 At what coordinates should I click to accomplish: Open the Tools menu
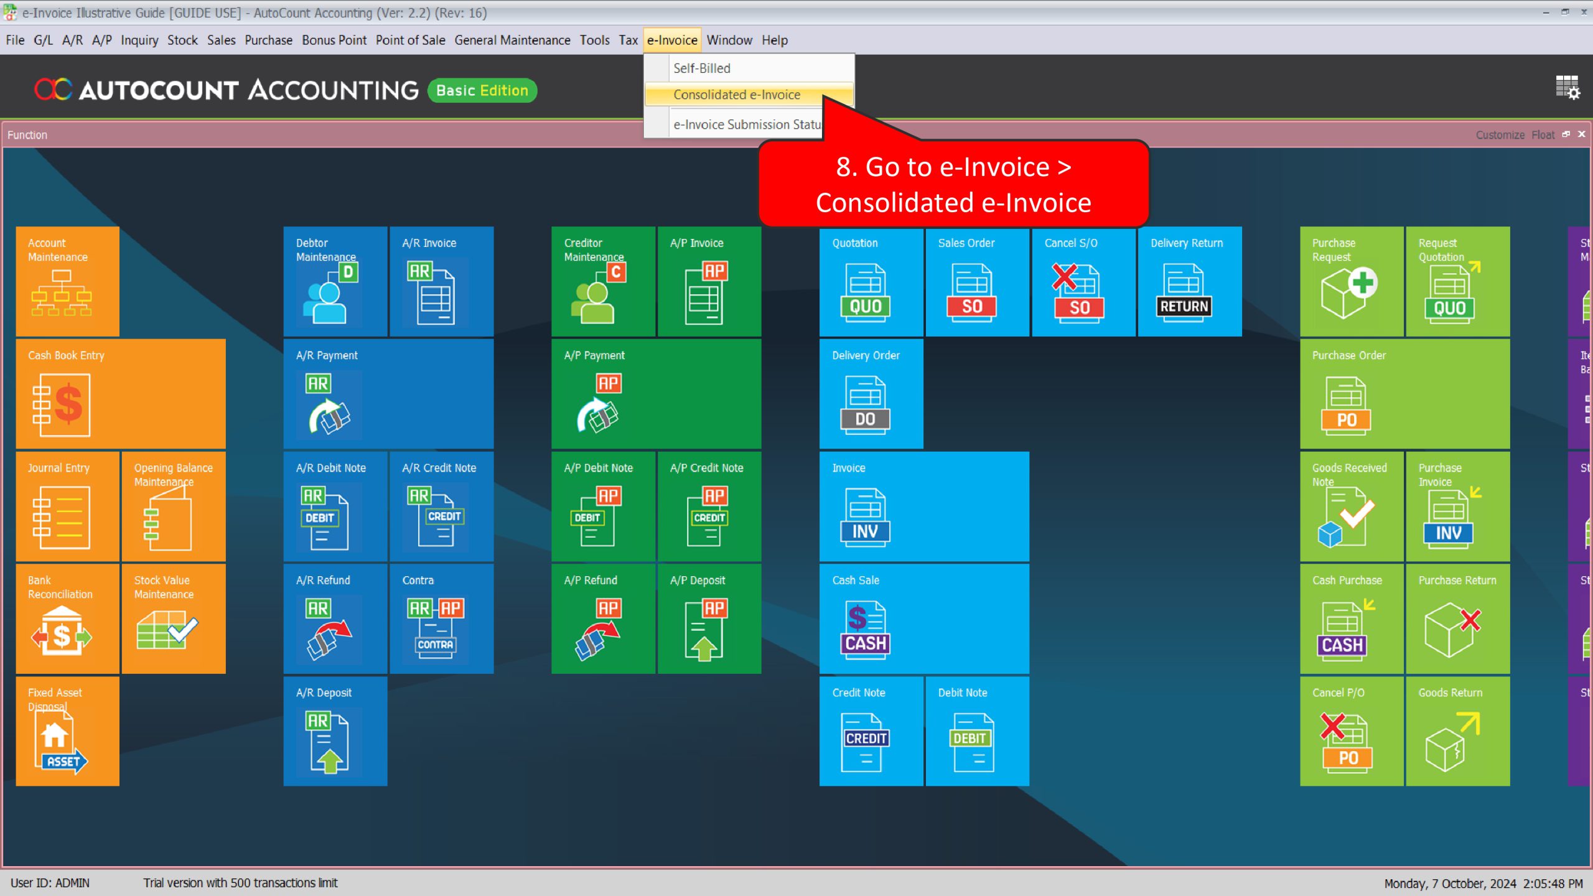594,40
